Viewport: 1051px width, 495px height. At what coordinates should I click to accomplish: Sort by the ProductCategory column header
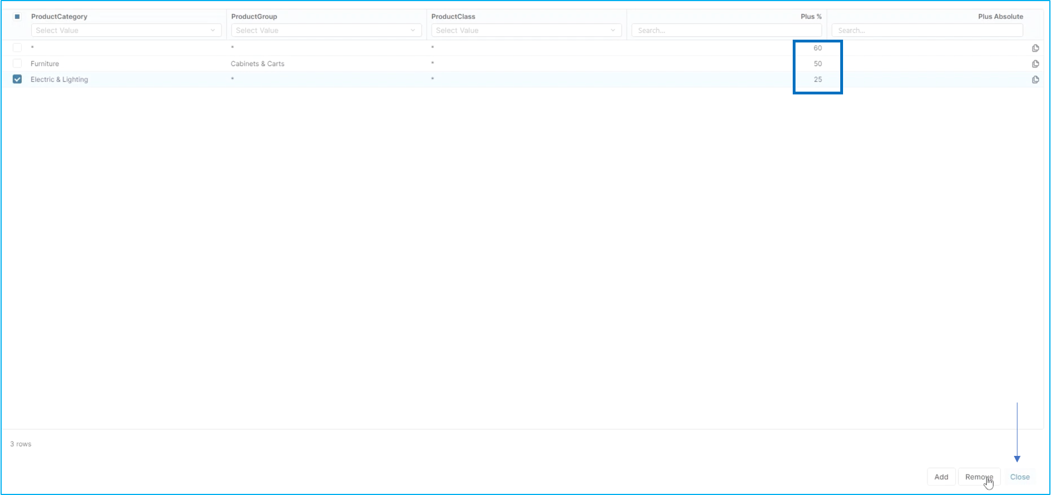point(59,17)
